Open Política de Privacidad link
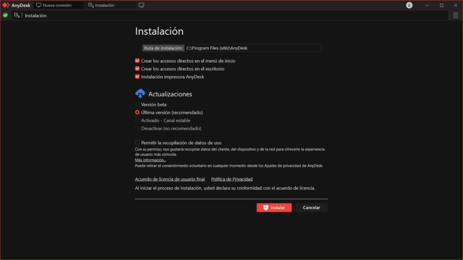This screenshot has height=260, width=463. (x=232, y=179)
